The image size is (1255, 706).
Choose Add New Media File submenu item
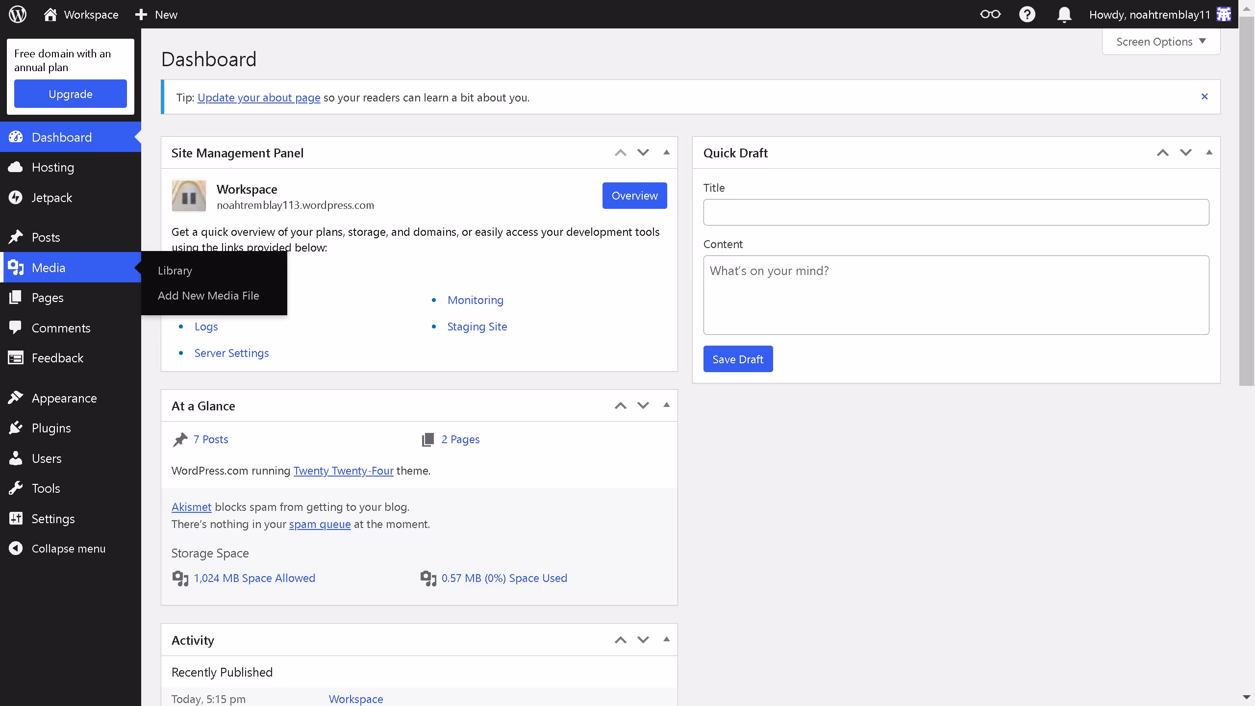[x=208, y=296]
